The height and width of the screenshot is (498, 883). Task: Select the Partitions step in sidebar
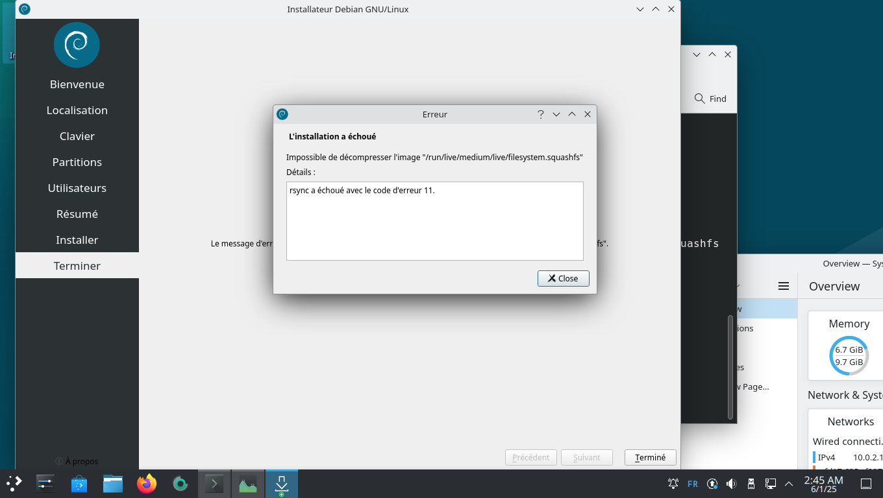coord(77,162)
